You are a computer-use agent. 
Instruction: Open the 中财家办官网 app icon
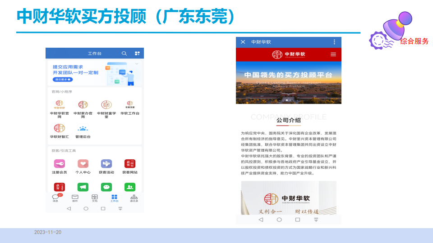tap(83, 105)
